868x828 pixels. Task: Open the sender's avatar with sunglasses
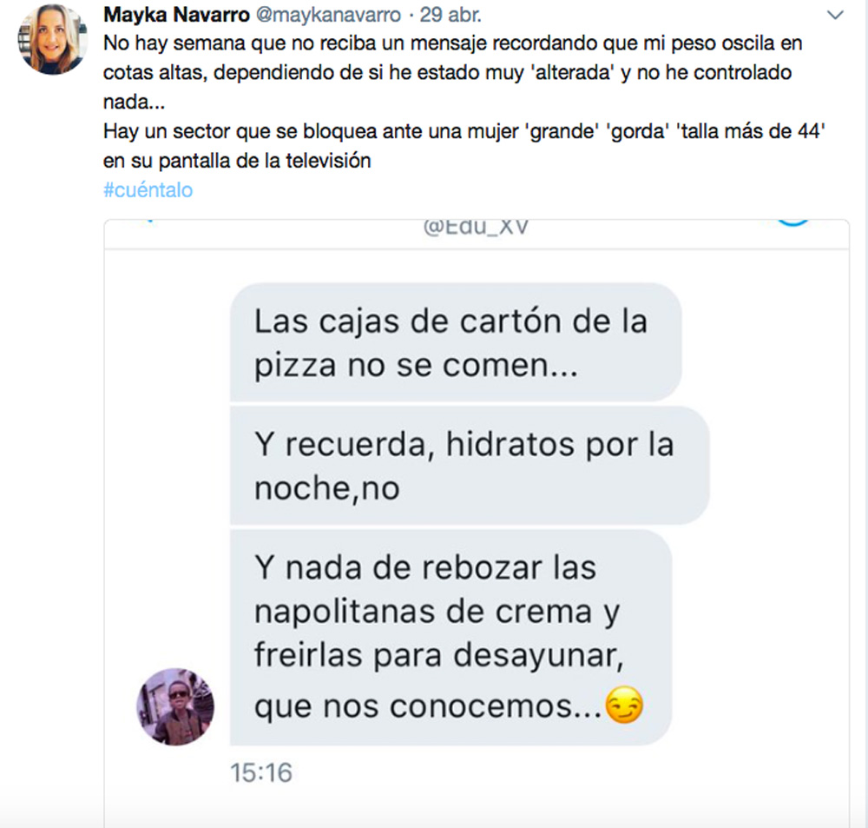click(x=175, y=706)
